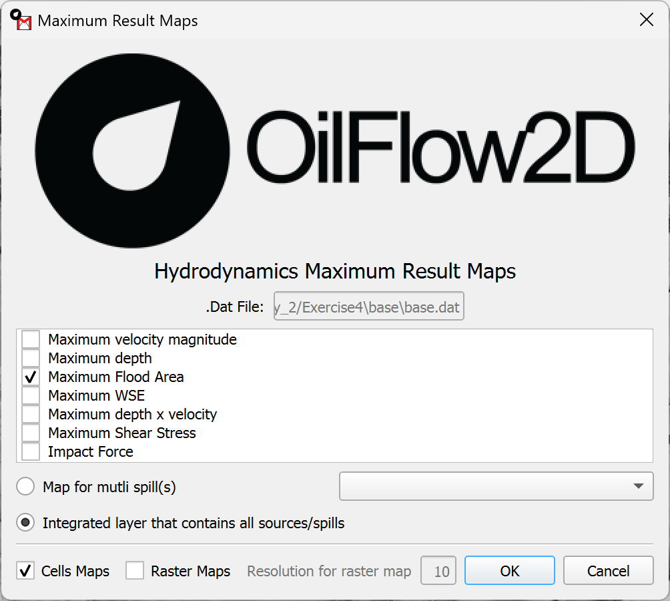Confirm with the OK button
The height and width of the screenshot is (601, 670).
pos(510,570)
